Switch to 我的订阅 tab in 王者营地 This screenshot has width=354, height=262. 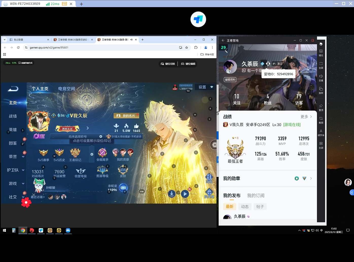256,195
